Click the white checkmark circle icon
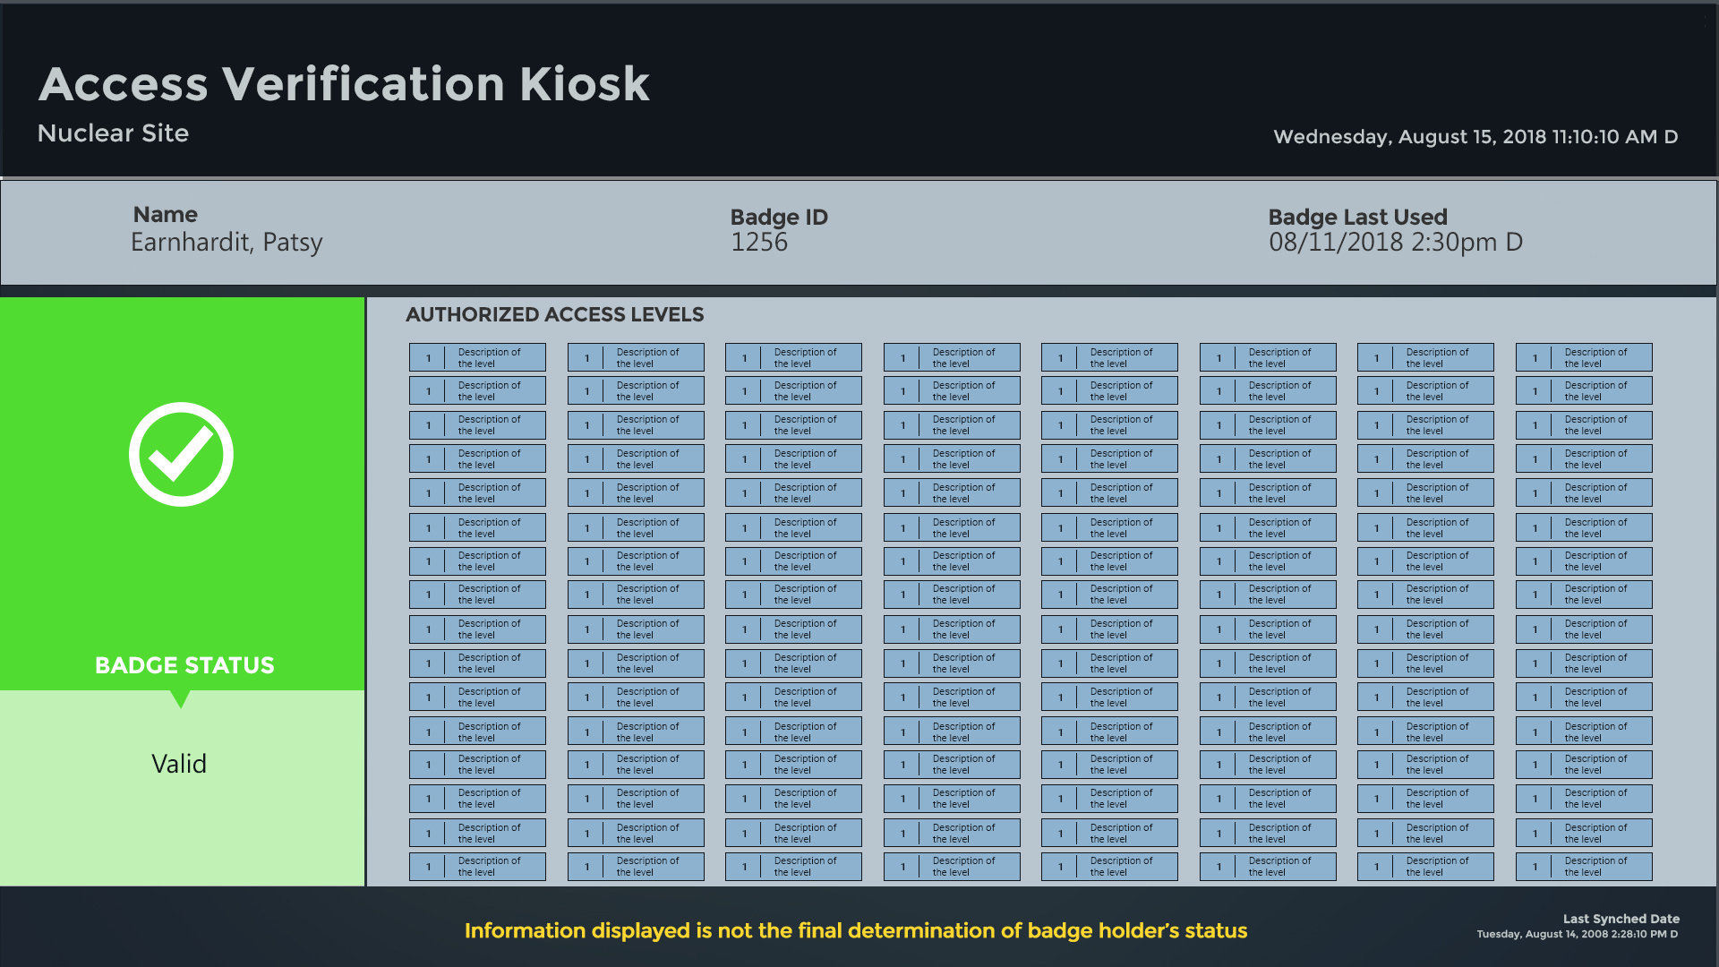The height and width of the screenshot is (967, 1719). click(181, 454)
